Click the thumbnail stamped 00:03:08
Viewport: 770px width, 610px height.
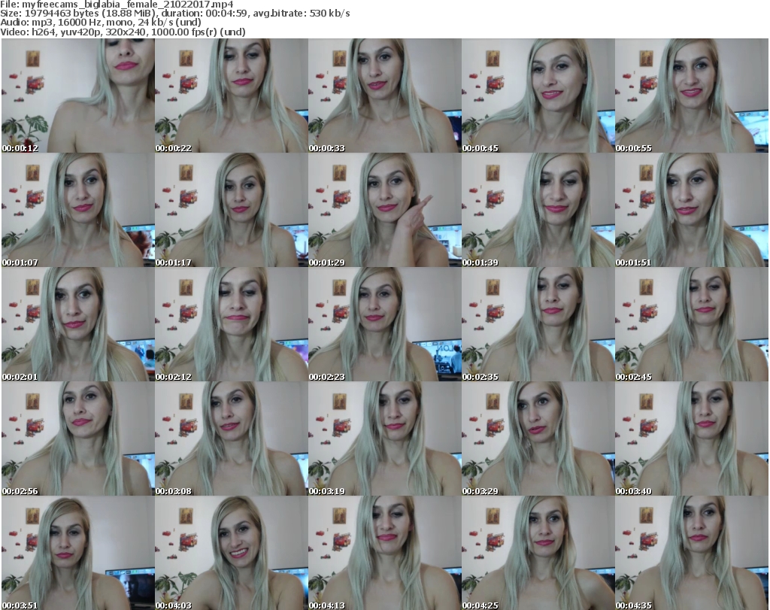click(232, 439)
